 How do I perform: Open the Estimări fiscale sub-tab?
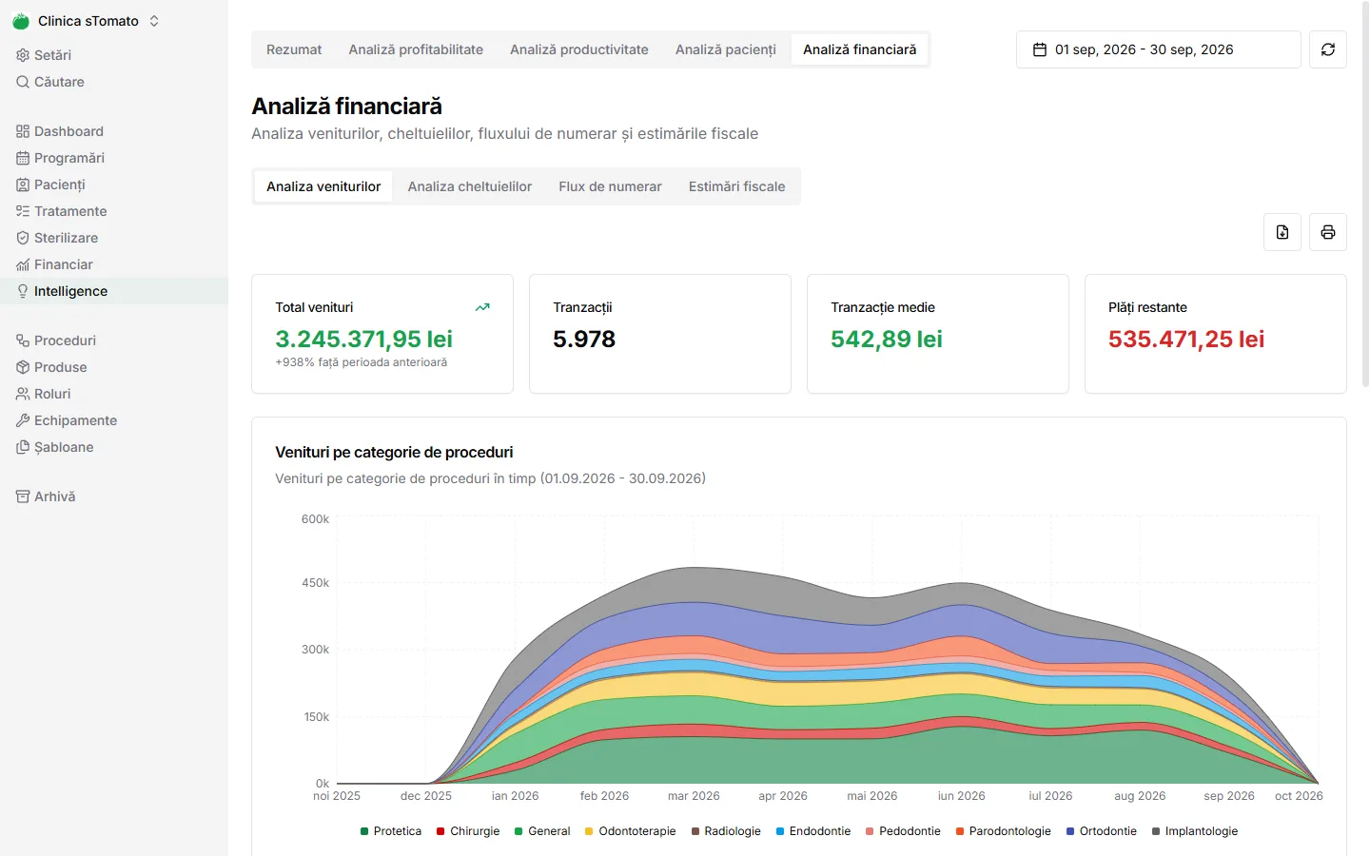click(x=737, y=186)
